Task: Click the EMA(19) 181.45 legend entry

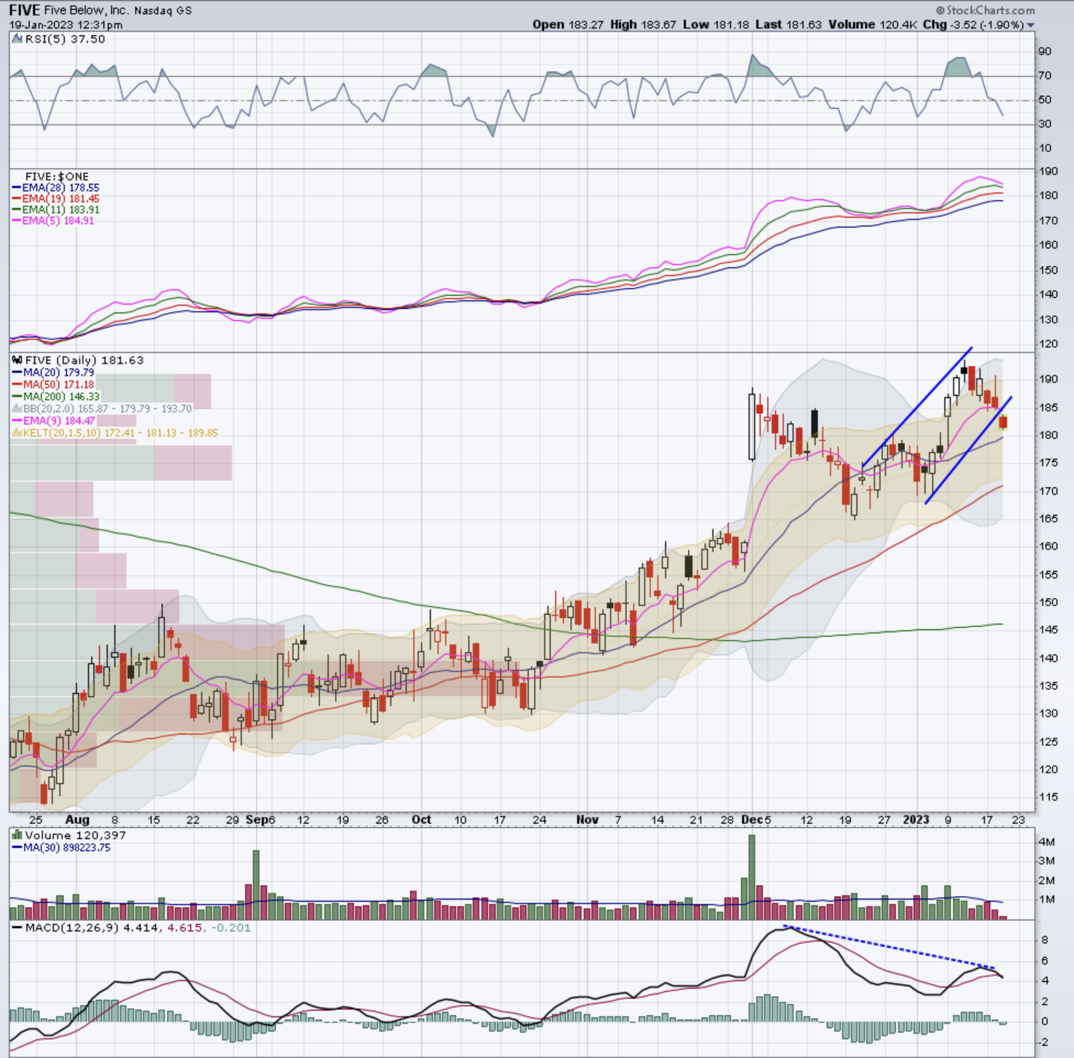Action: tap(56, 199)
